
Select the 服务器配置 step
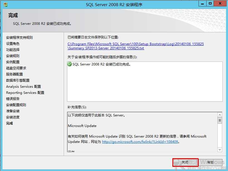14,74
